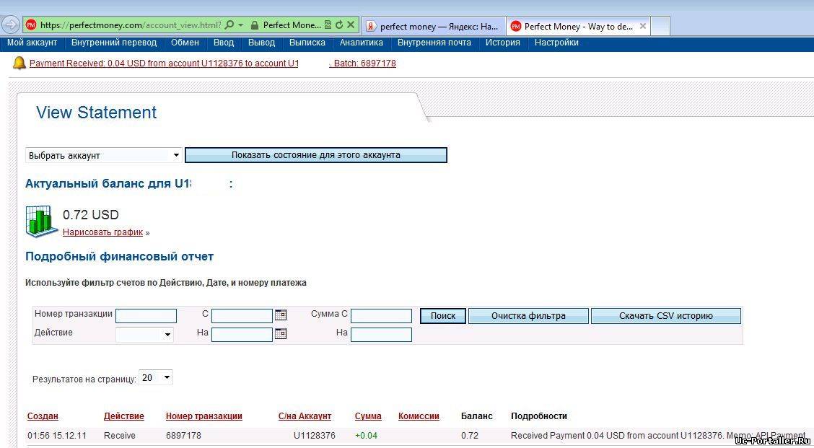814x448 pixels.
Task: Expand the Действие filter dropdown
Action: pyautogui.click(x=144, y=335)
